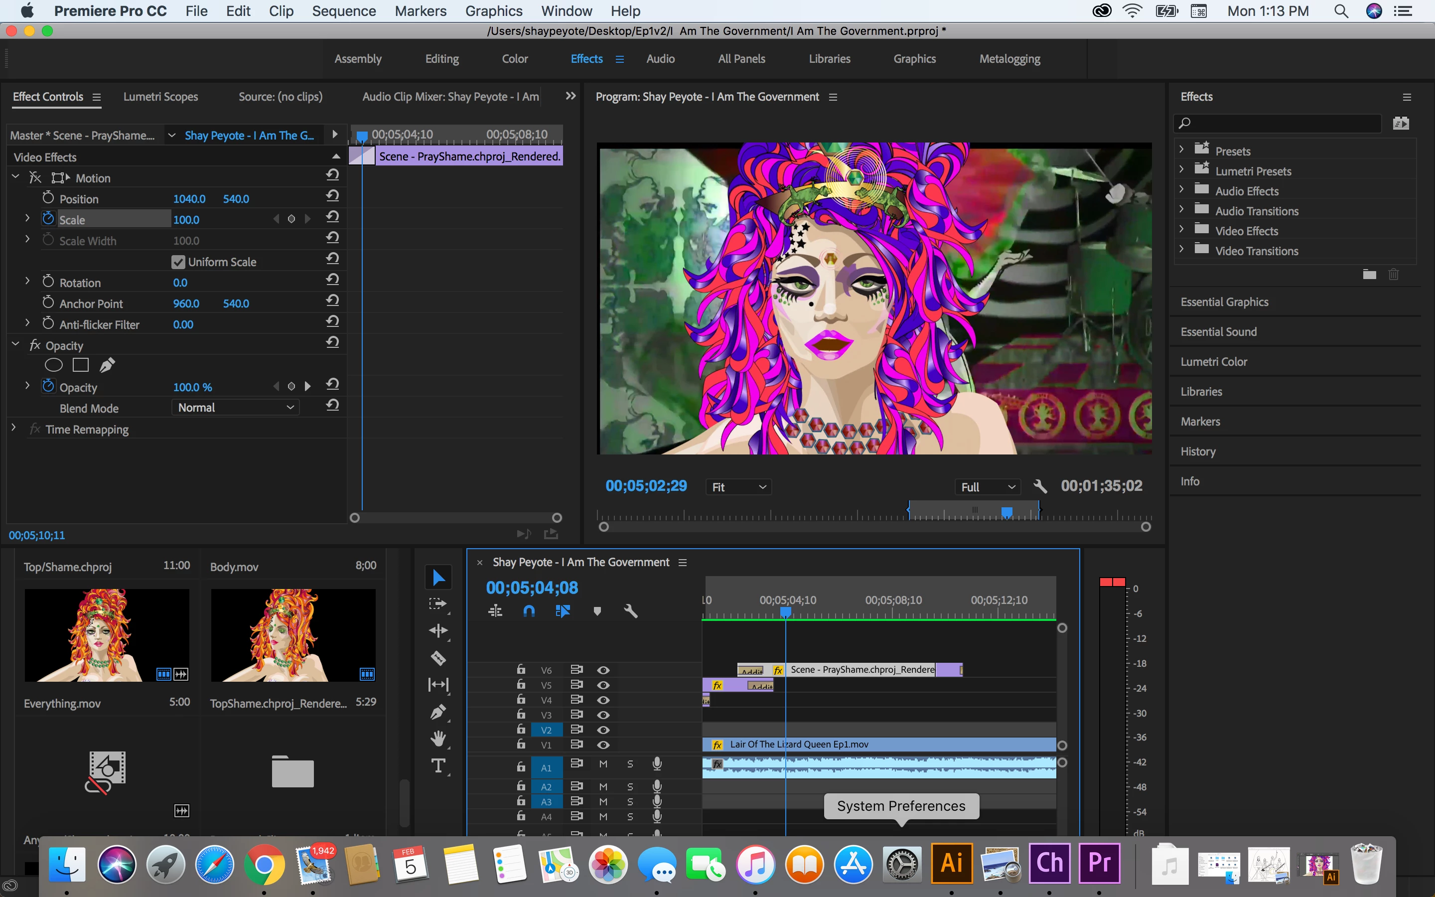Image resolution: width=1435 pixels, height=897 pixels.
Task: Open program monitor settings wrench
Action: 1040,487
